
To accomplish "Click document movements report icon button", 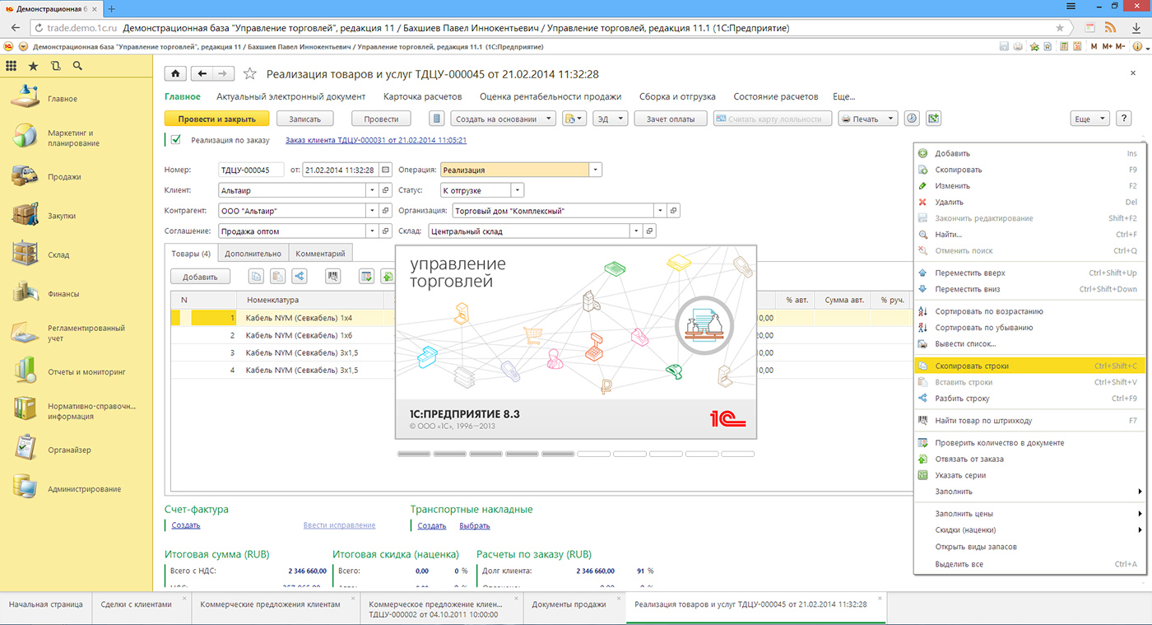I will (437, 119).
